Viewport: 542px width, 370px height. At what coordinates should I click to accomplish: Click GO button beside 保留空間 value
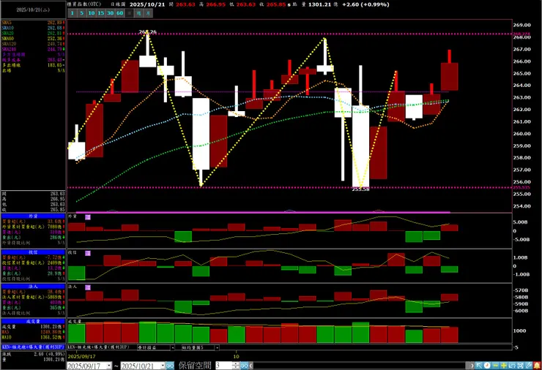244,366
